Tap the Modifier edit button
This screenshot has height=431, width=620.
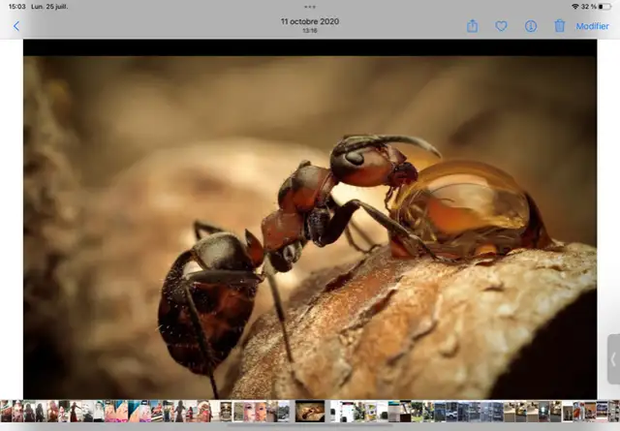click(x=592, y=26)
